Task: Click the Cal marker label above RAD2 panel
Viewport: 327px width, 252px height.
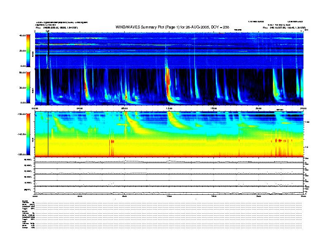Action: 47,31
